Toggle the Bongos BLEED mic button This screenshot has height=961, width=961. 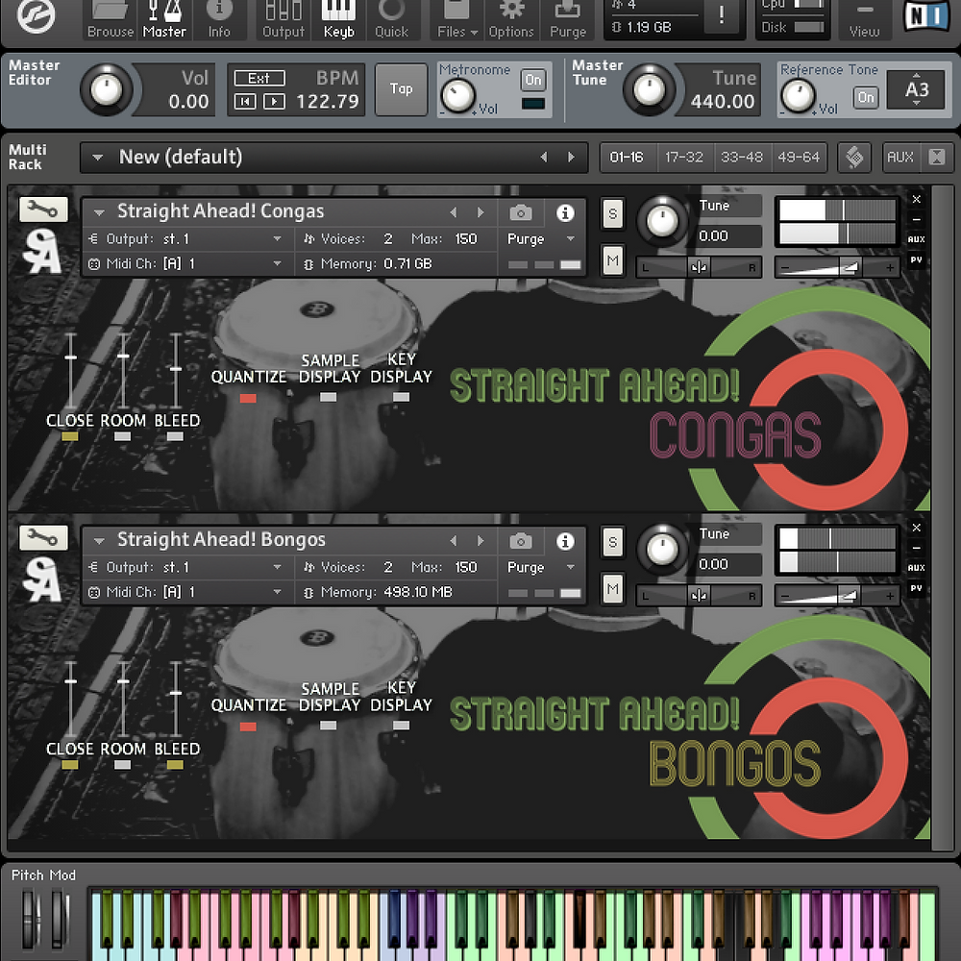(x=175, y=765)
